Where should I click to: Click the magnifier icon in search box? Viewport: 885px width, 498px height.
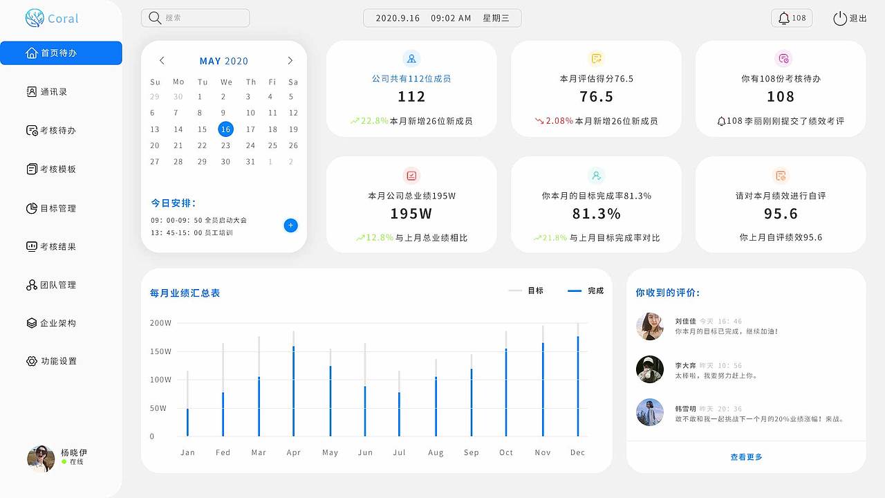tap(155, 18)
